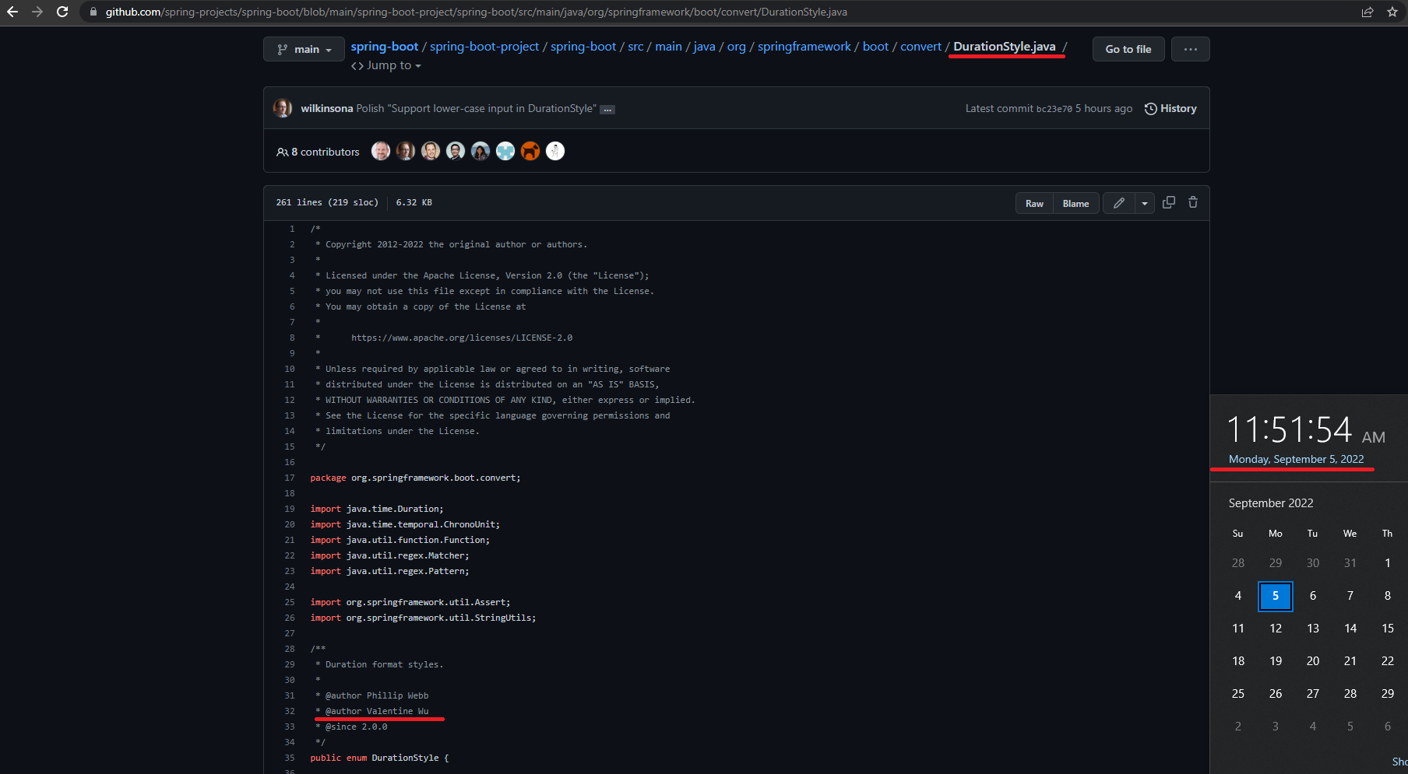Navigate to spring-boot-project folder
The image size is (1408, 774).
[x=484, y=47]
